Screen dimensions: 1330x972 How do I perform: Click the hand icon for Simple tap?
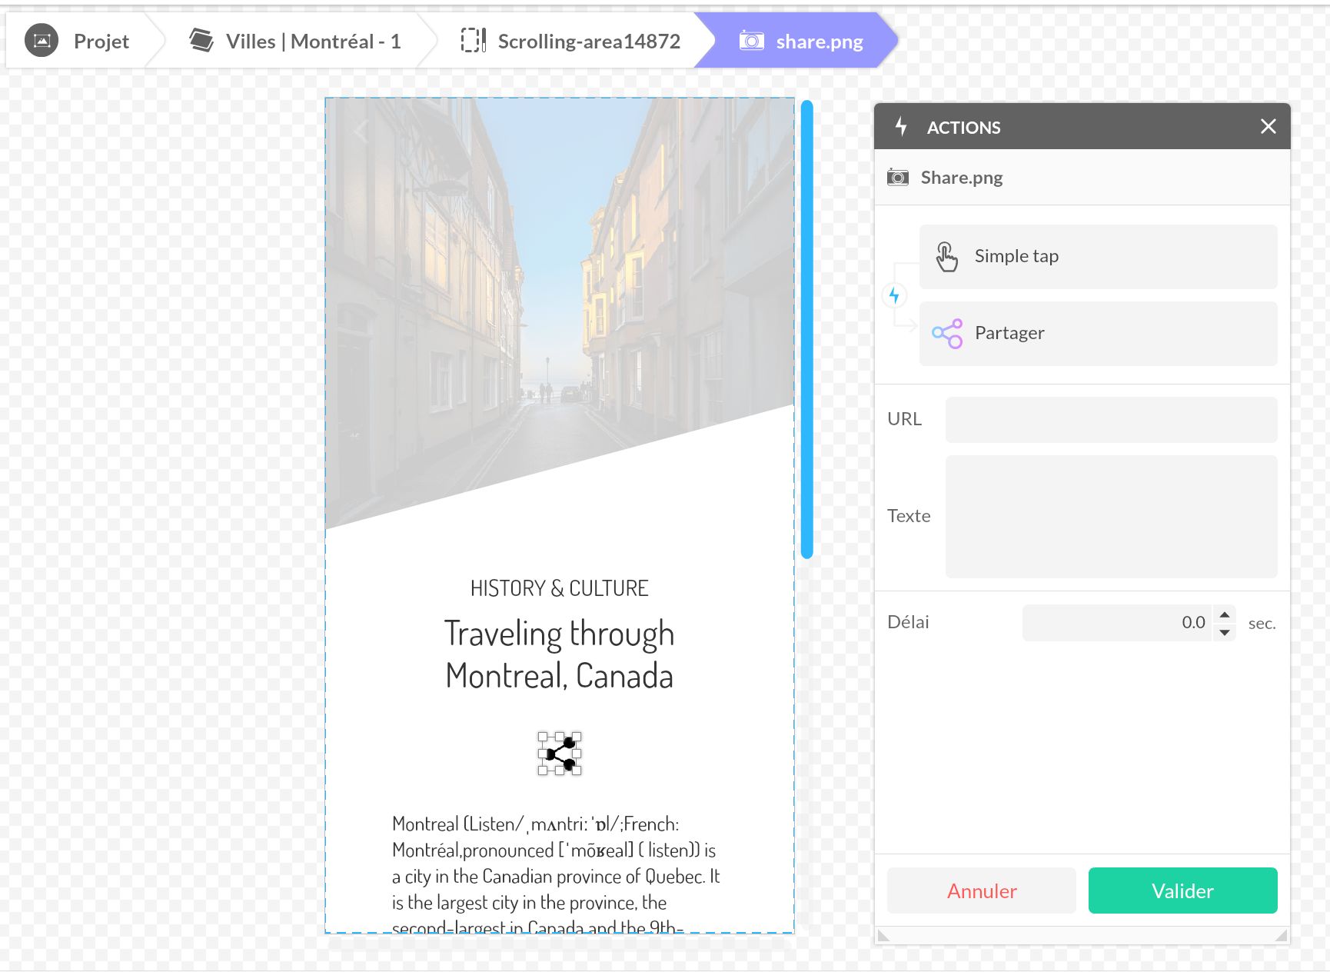(946, 257)
